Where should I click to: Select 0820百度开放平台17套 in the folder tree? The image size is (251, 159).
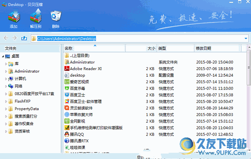(x=34, y=94)
